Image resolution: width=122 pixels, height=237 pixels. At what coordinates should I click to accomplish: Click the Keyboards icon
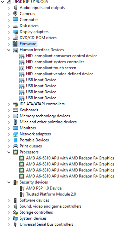[x=15, y=110]
